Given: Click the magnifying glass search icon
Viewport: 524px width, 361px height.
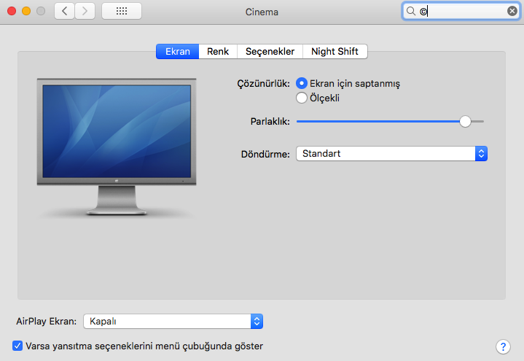Looking at the screenshot, I should 411,12.
